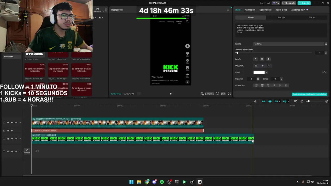Click the Pro badge button

click(276, 3)
